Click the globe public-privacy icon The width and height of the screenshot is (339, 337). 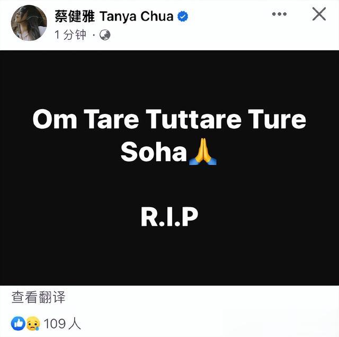pos(105,35)
